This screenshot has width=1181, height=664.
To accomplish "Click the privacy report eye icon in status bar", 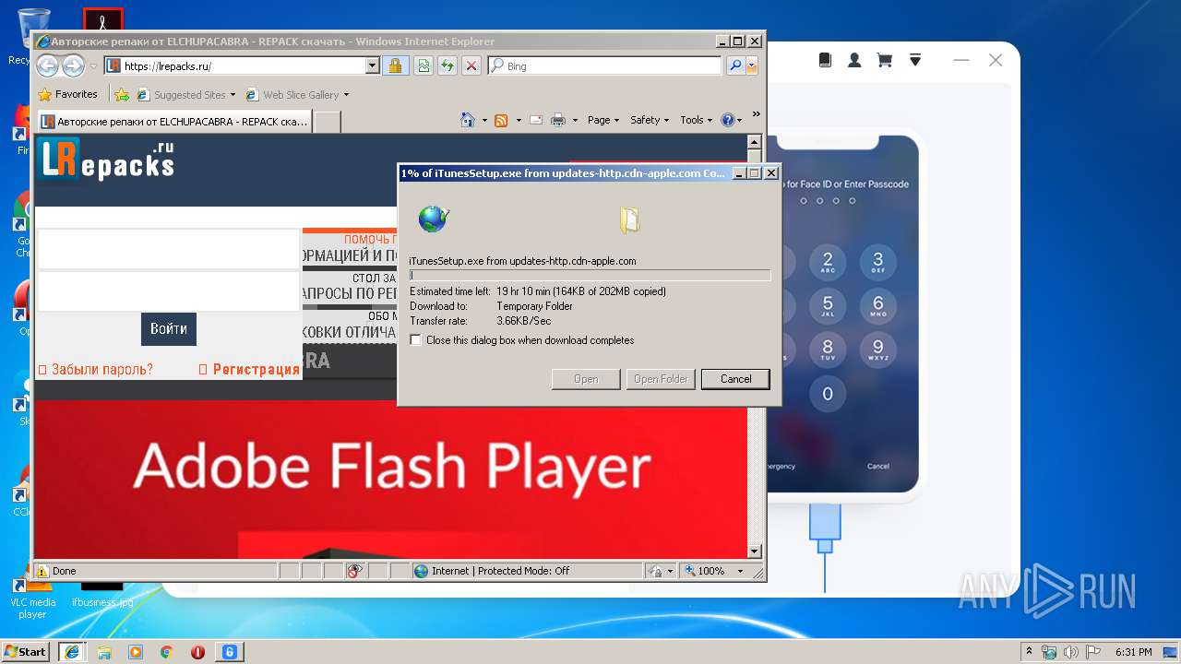I will [x=355, y=571].
